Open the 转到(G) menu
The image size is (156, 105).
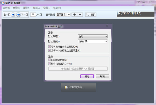[27, 8]
